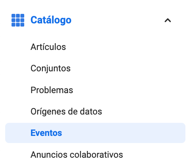Select the Anuncios colaborativos link
This screenshot has height=168, width=189.
[77, 155]
